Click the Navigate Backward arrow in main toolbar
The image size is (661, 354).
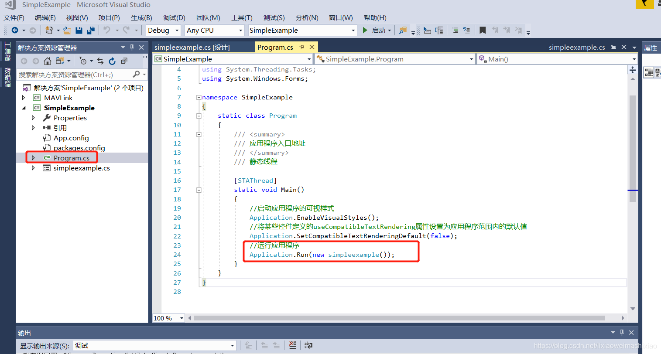tap(15, 30)
